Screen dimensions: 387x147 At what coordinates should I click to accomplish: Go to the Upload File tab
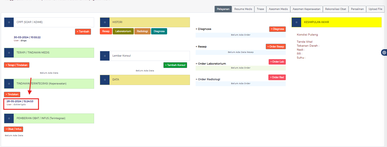pos(375,9)
